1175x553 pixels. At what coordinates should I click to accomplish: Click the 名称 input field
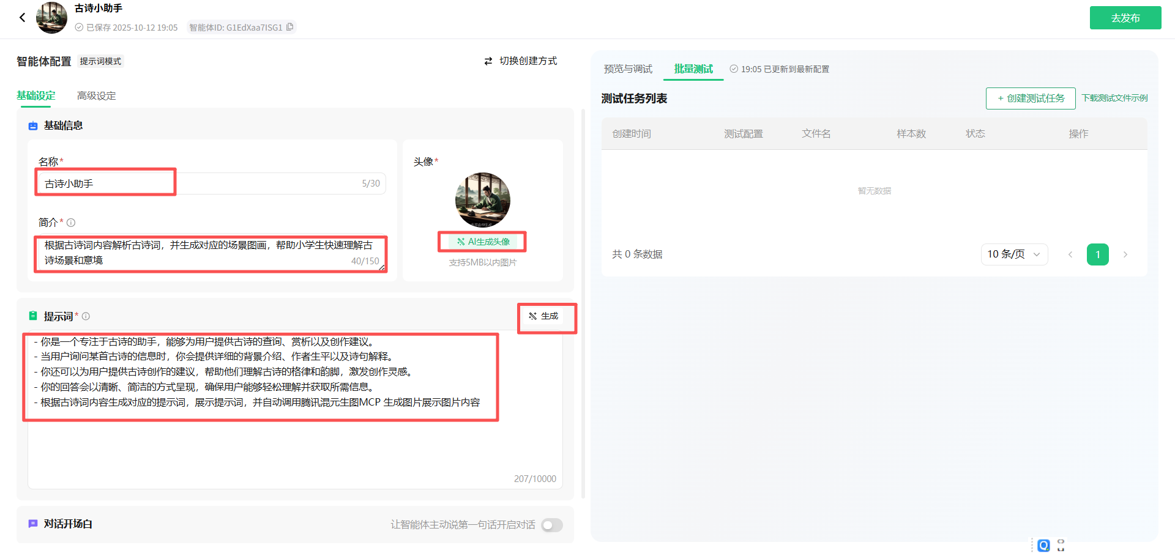click(x=212, y=184)
